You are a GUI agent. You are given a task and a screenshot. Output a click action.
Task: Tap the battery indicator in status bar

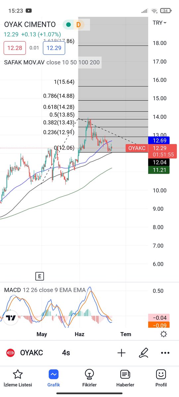(x=166, y=11)
